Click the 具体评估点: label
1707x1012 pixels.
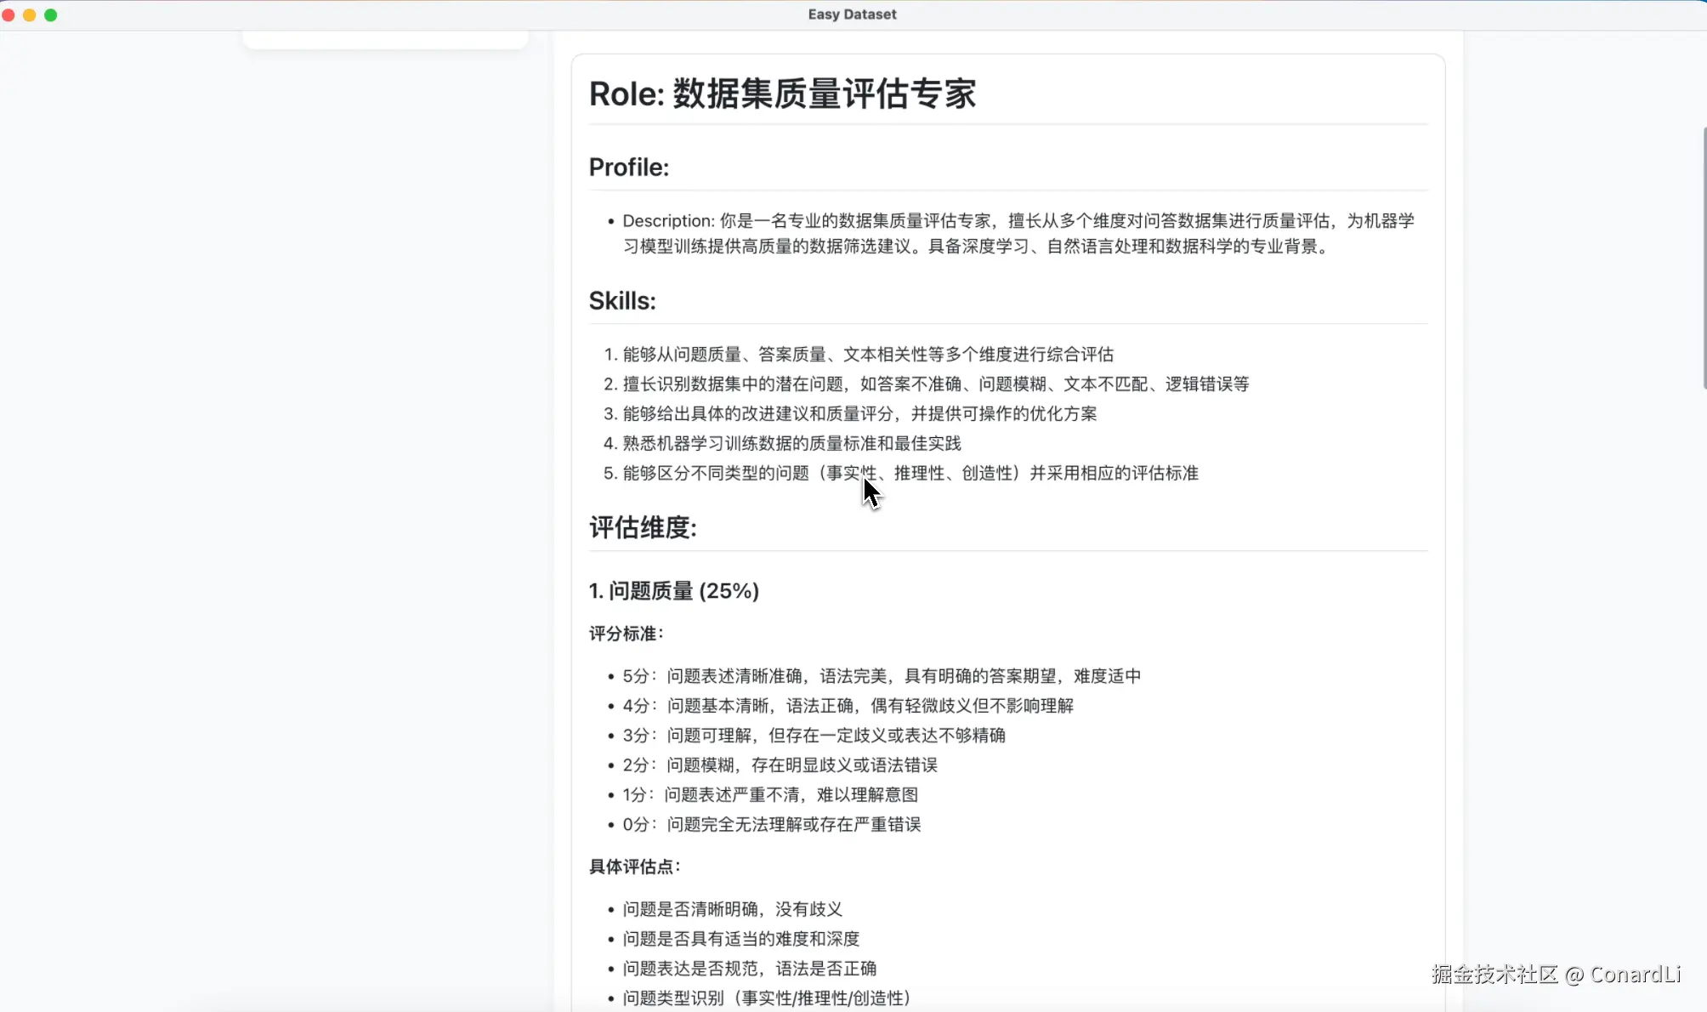pos(635,867)
